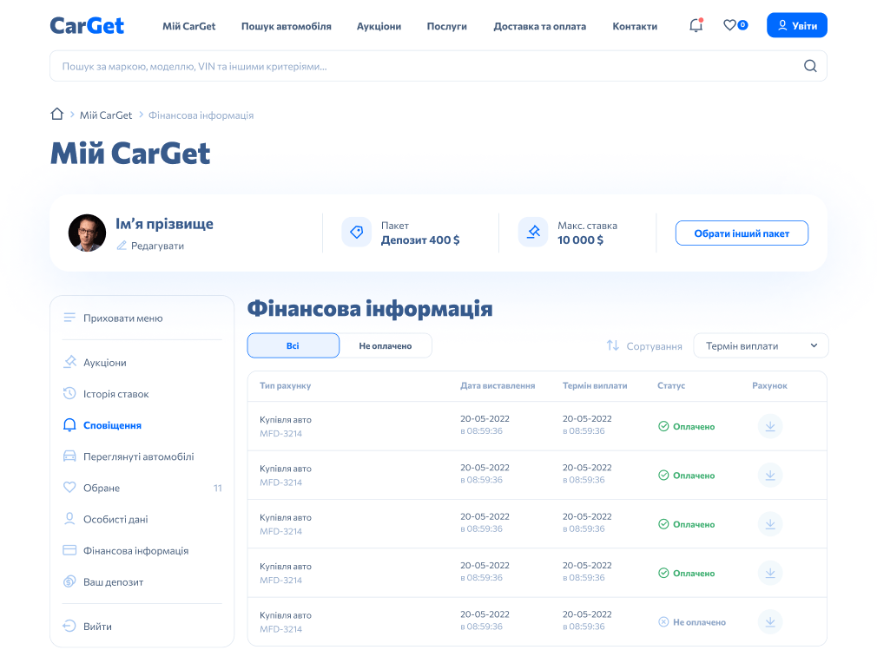The height and width of the screenshot is (663, 877).
Task: Click the package tag icon
Action: (x=356, y=233)
